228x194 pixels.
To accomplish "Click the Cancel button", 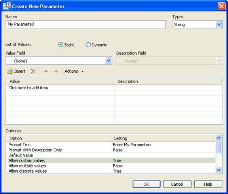I will pyautogui.click(x=177, y=184).
